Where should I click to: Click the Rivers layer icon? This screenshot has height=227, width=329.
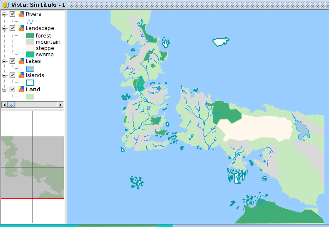[x=21, y=14]
